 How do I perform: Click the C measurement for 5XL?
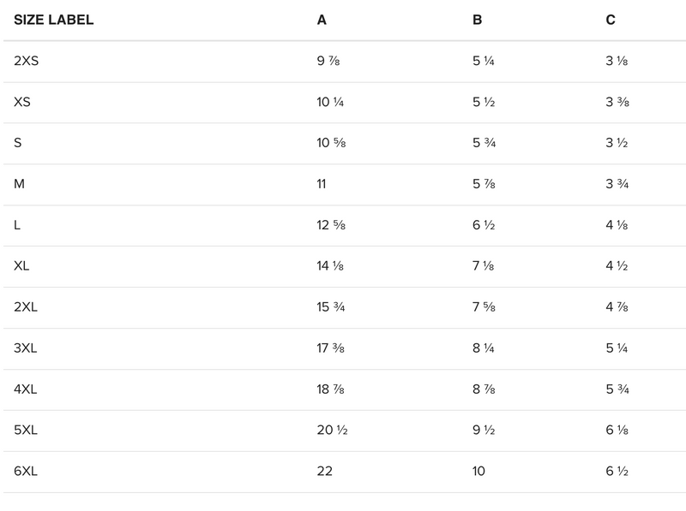617,431
